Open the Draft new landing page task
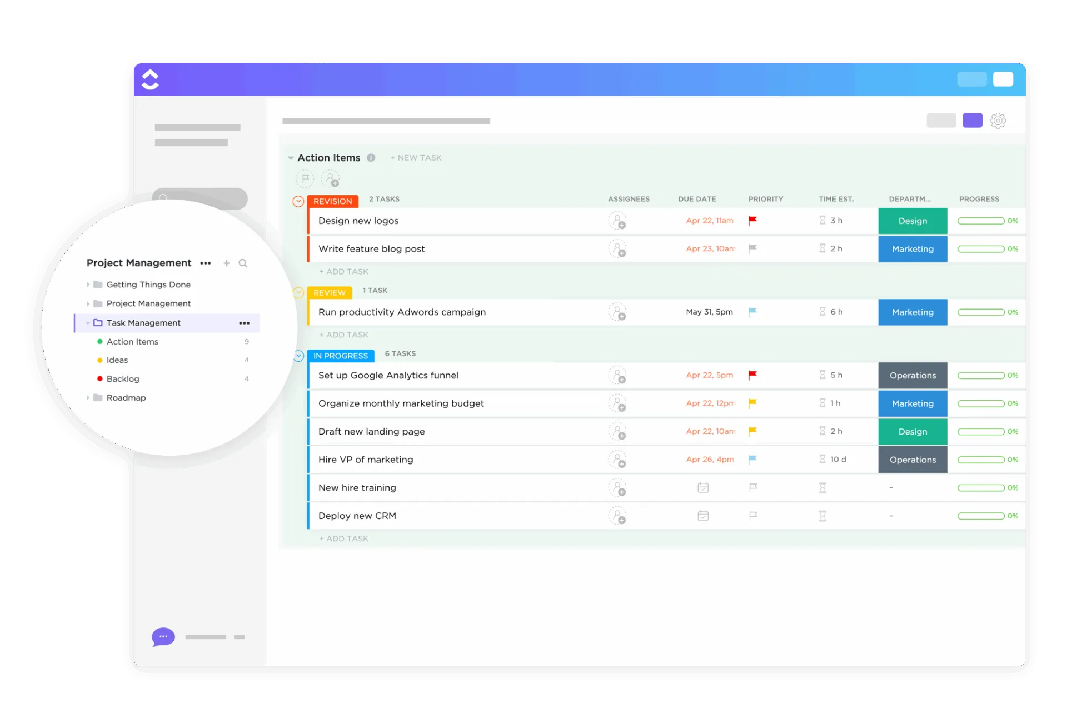The image size is (1067, 713). point(371,432)
